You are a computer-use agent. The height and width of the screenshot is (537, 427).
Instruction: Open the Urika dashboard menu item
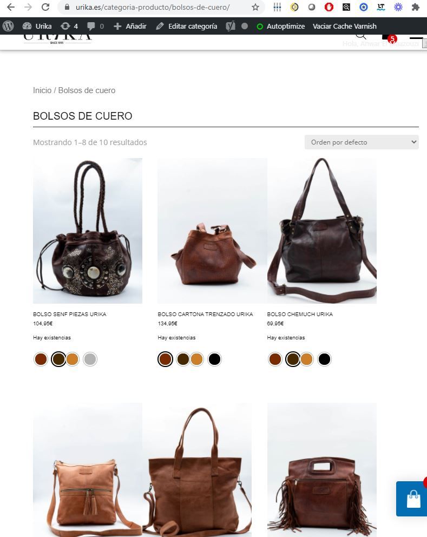tap(37, 26)
